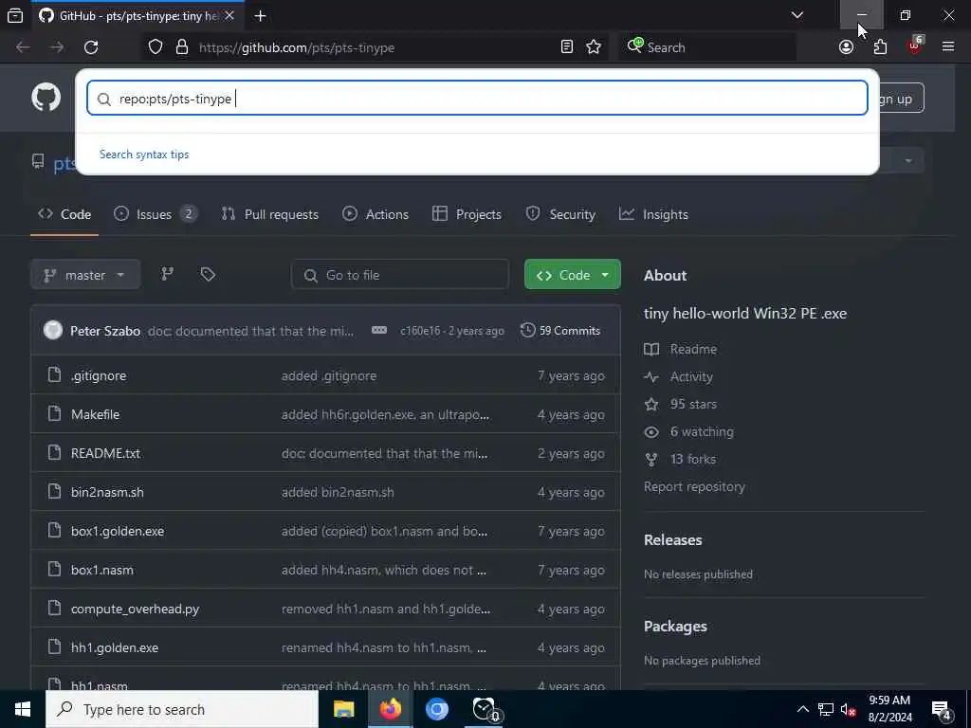View the 95 stars link

pos(681,404)
